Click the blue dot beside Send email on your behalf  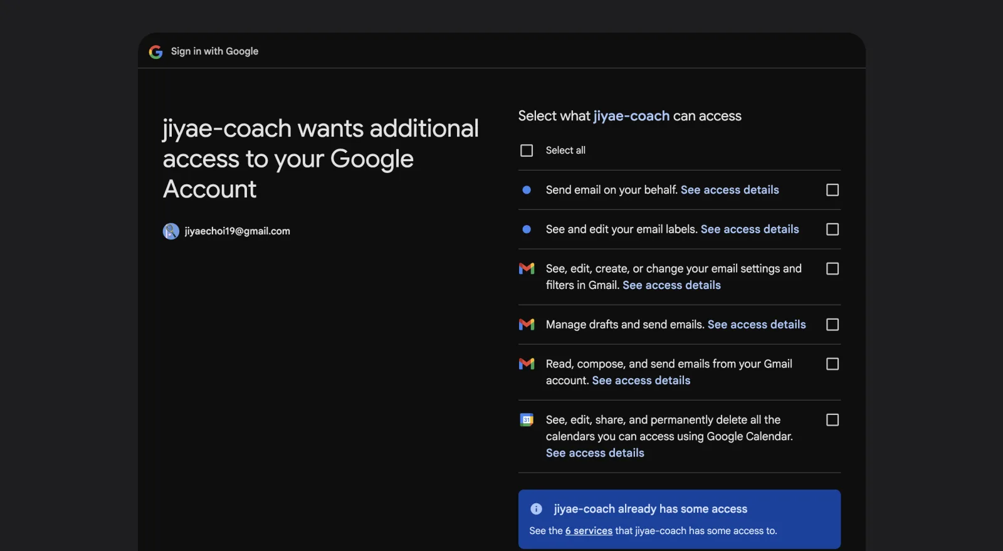(527, 190)
